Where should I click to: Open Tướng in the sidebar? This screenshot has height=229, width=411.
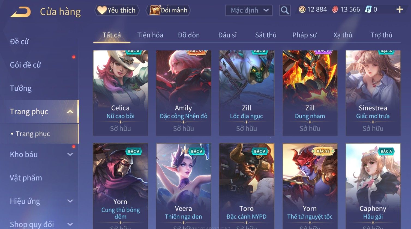point(21,88)
